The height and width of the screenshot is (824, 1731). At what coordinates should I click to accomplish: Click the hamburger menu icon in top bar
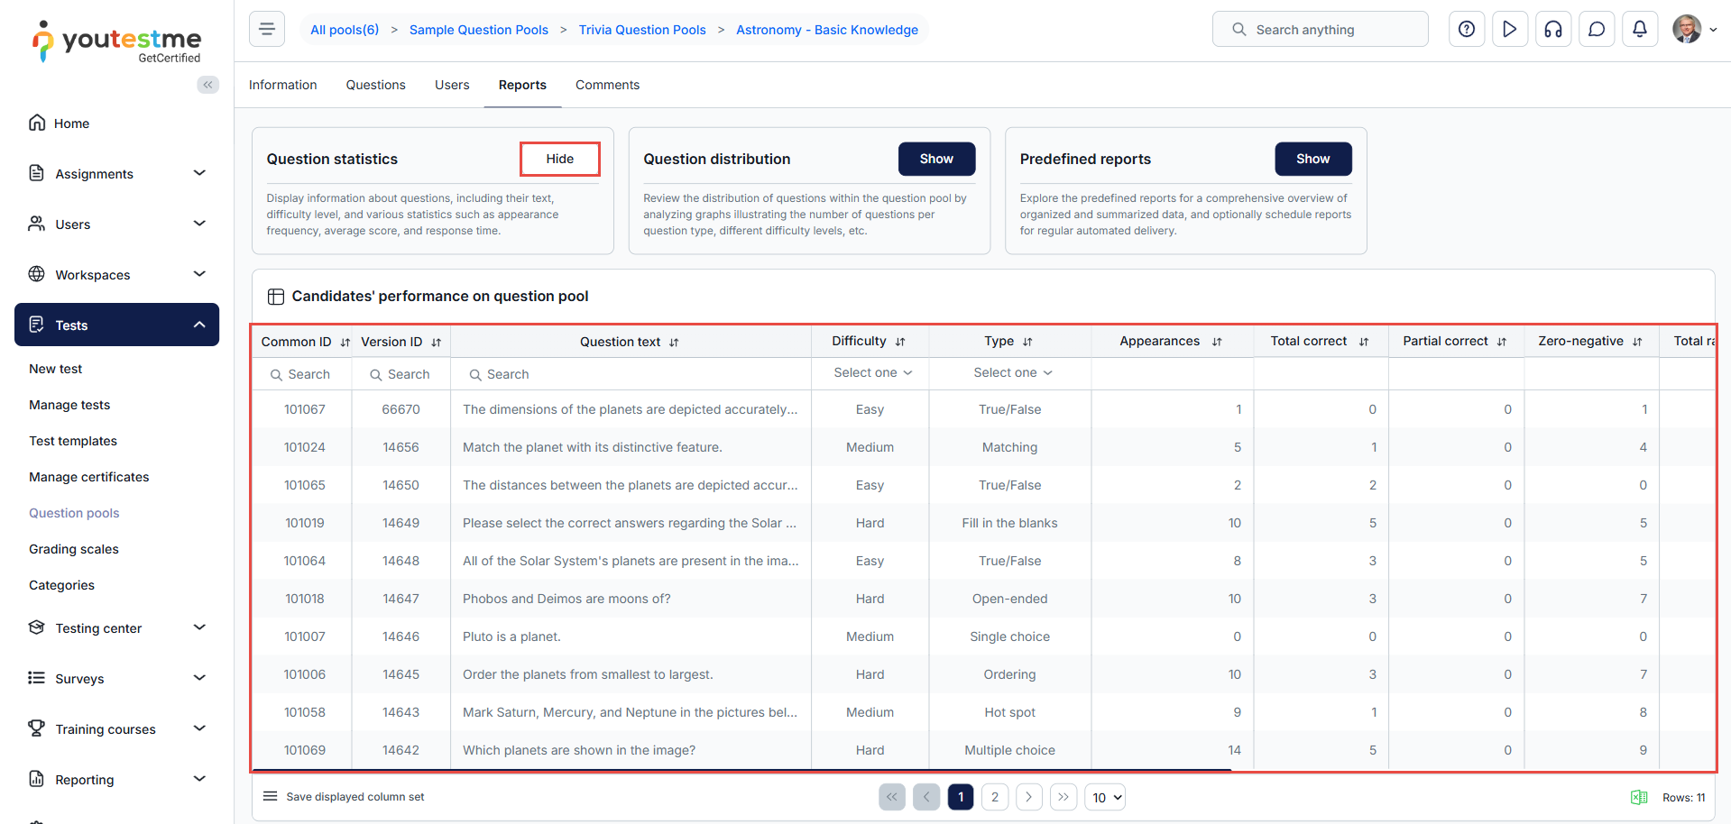267,30
